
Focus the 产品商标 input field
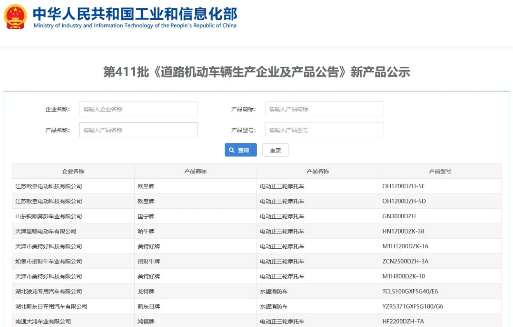324,109
